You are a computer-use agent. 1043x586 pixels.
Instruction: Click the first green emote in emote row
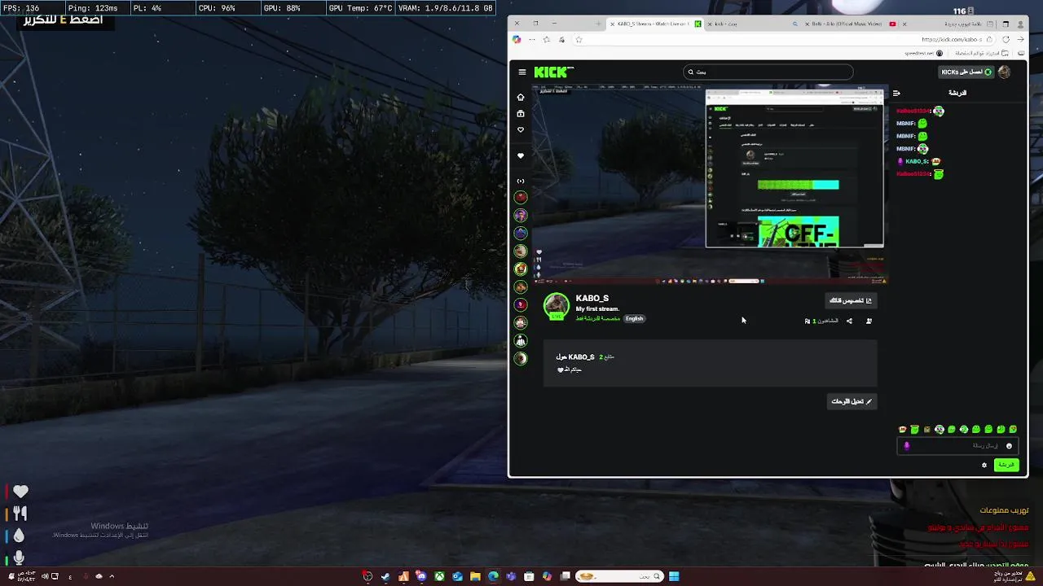914,429
